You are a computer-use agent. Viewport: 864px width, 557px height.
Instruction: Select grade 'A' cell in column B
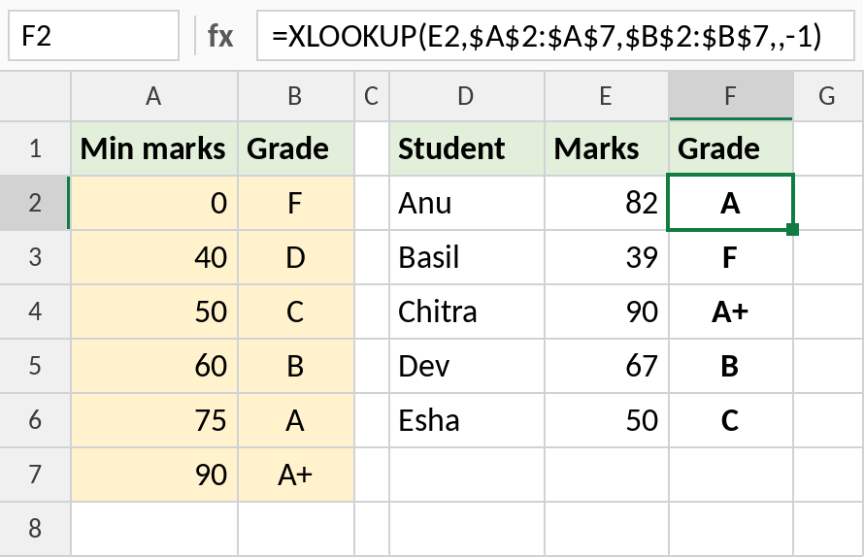pos(296,420)
